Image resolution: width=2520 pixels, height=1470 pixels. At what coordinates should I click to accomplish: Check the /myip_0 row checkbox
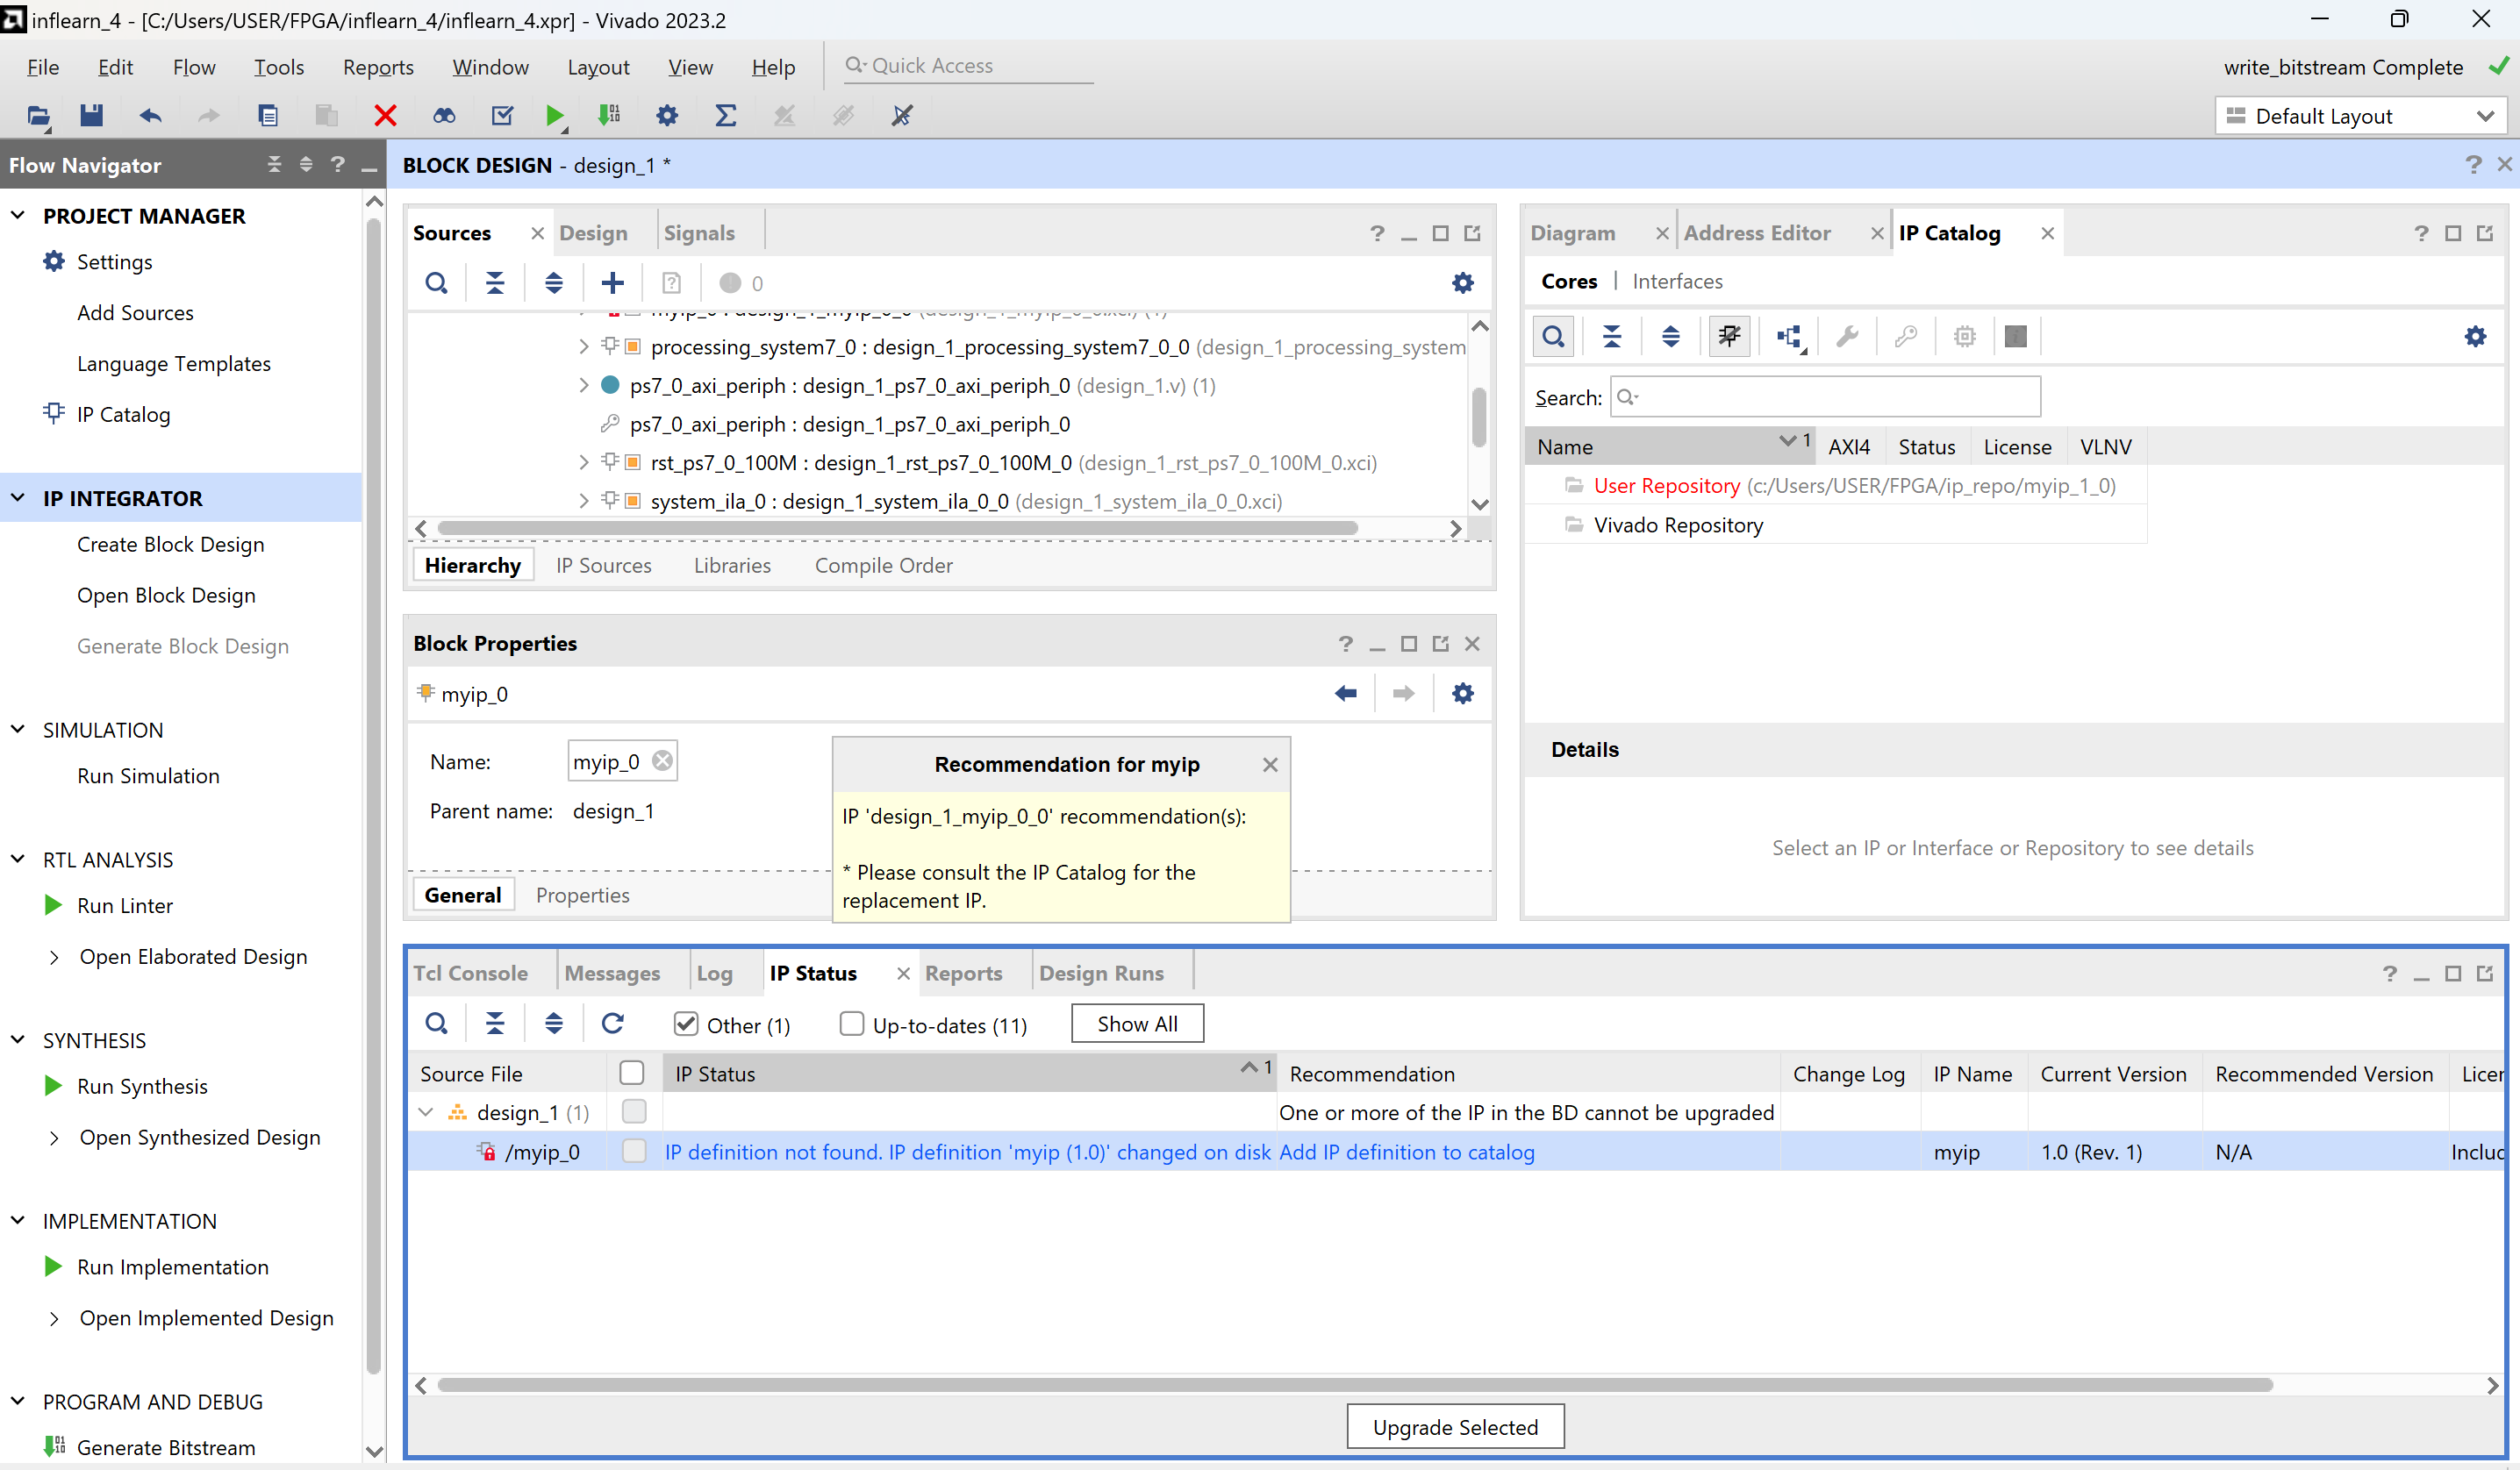(634, 1152)
